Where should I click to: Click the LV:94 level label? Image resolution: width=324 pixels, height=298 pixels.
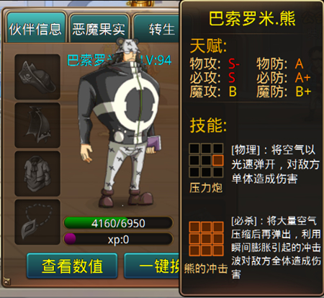coord(156,60)
